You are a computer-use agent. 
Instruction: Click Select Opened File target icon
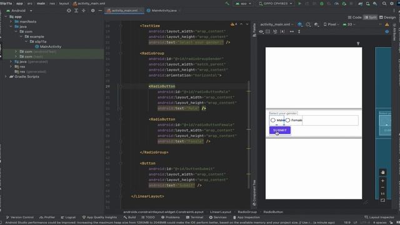click(69, 11)
